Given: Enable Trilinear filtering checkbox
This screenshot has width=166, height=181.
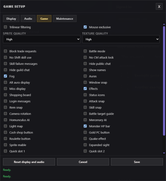Looking at the screenshot, I should coord(5,27).
